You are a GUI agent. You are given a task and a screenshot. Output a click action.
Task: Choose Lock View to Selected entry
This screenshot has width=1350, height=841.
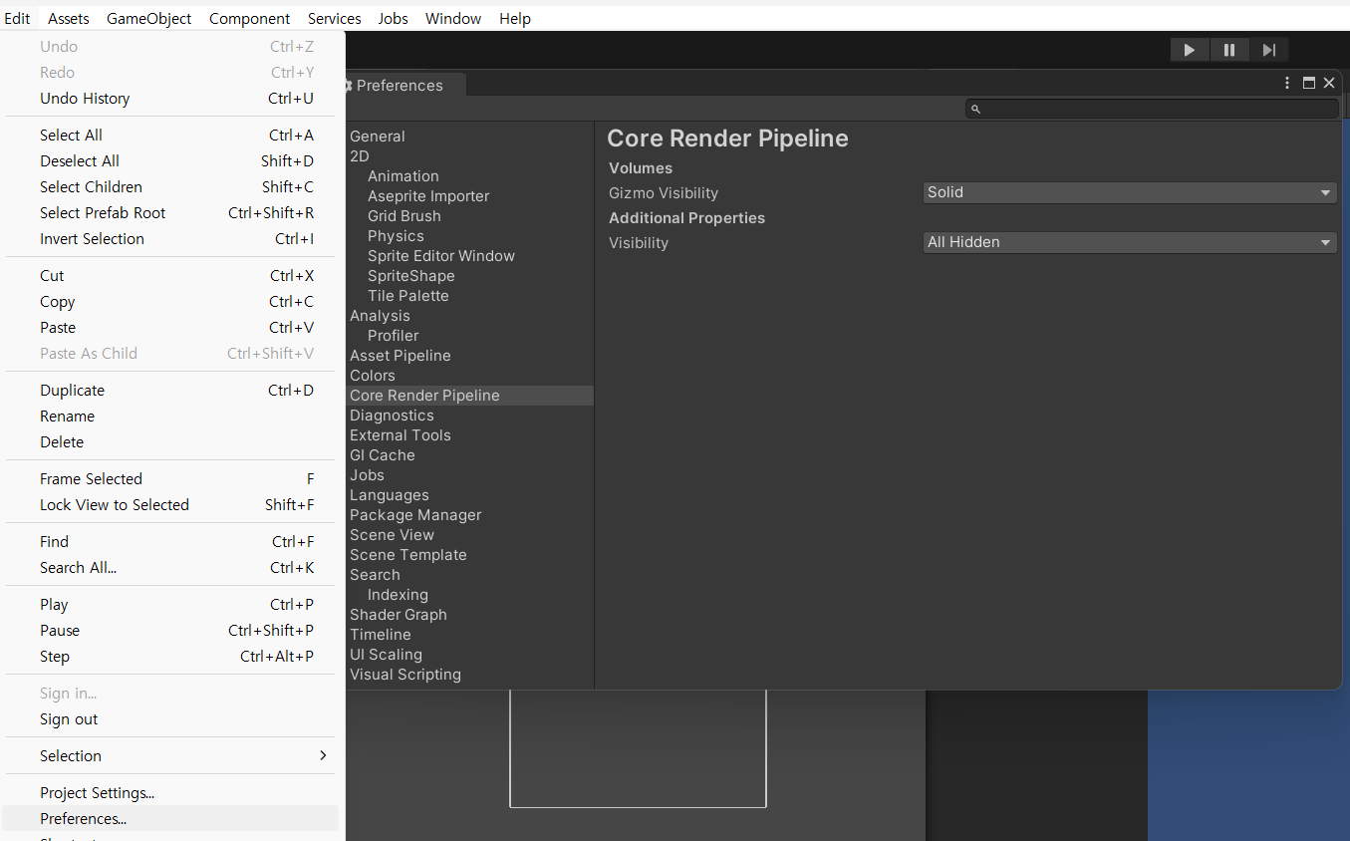[171, 504]
